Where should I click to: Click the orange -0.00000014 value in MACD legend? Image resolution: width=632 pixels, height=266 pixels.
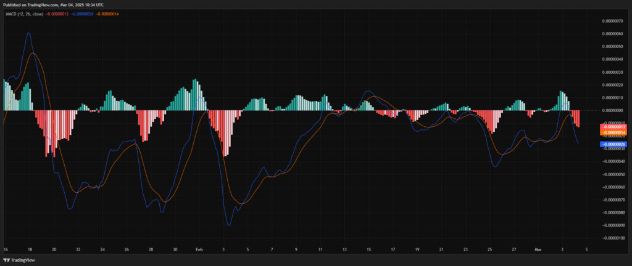pos(108,14)
